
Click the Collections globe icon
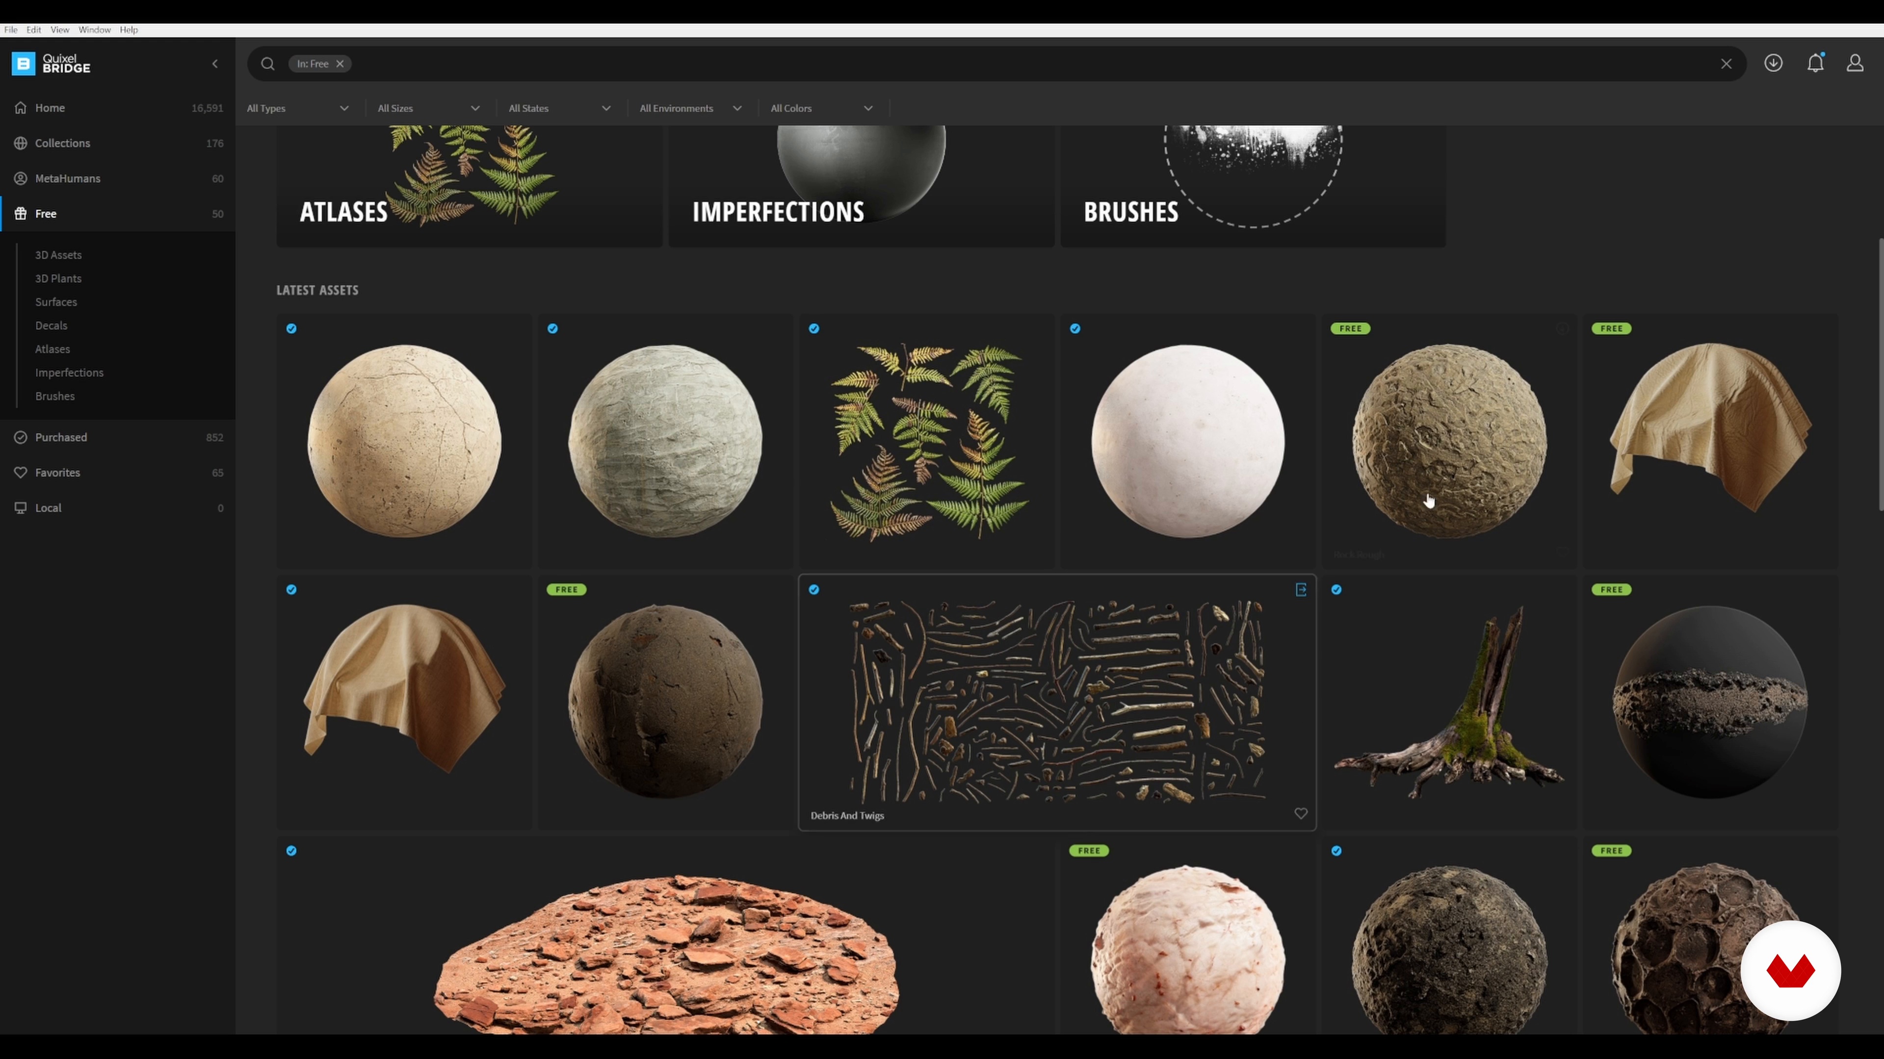pos(21,143)
